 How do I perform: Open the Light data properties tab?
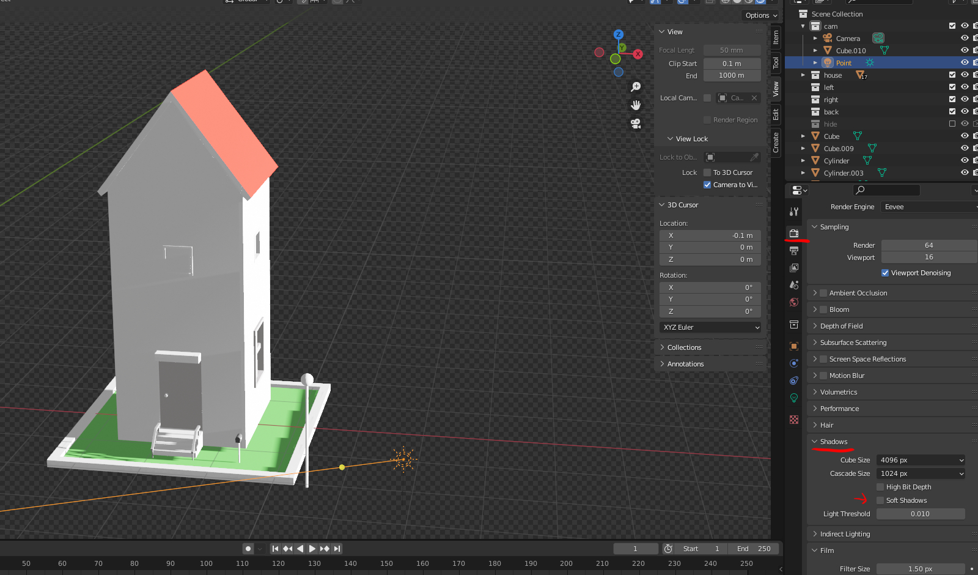[x=794, y=398]
